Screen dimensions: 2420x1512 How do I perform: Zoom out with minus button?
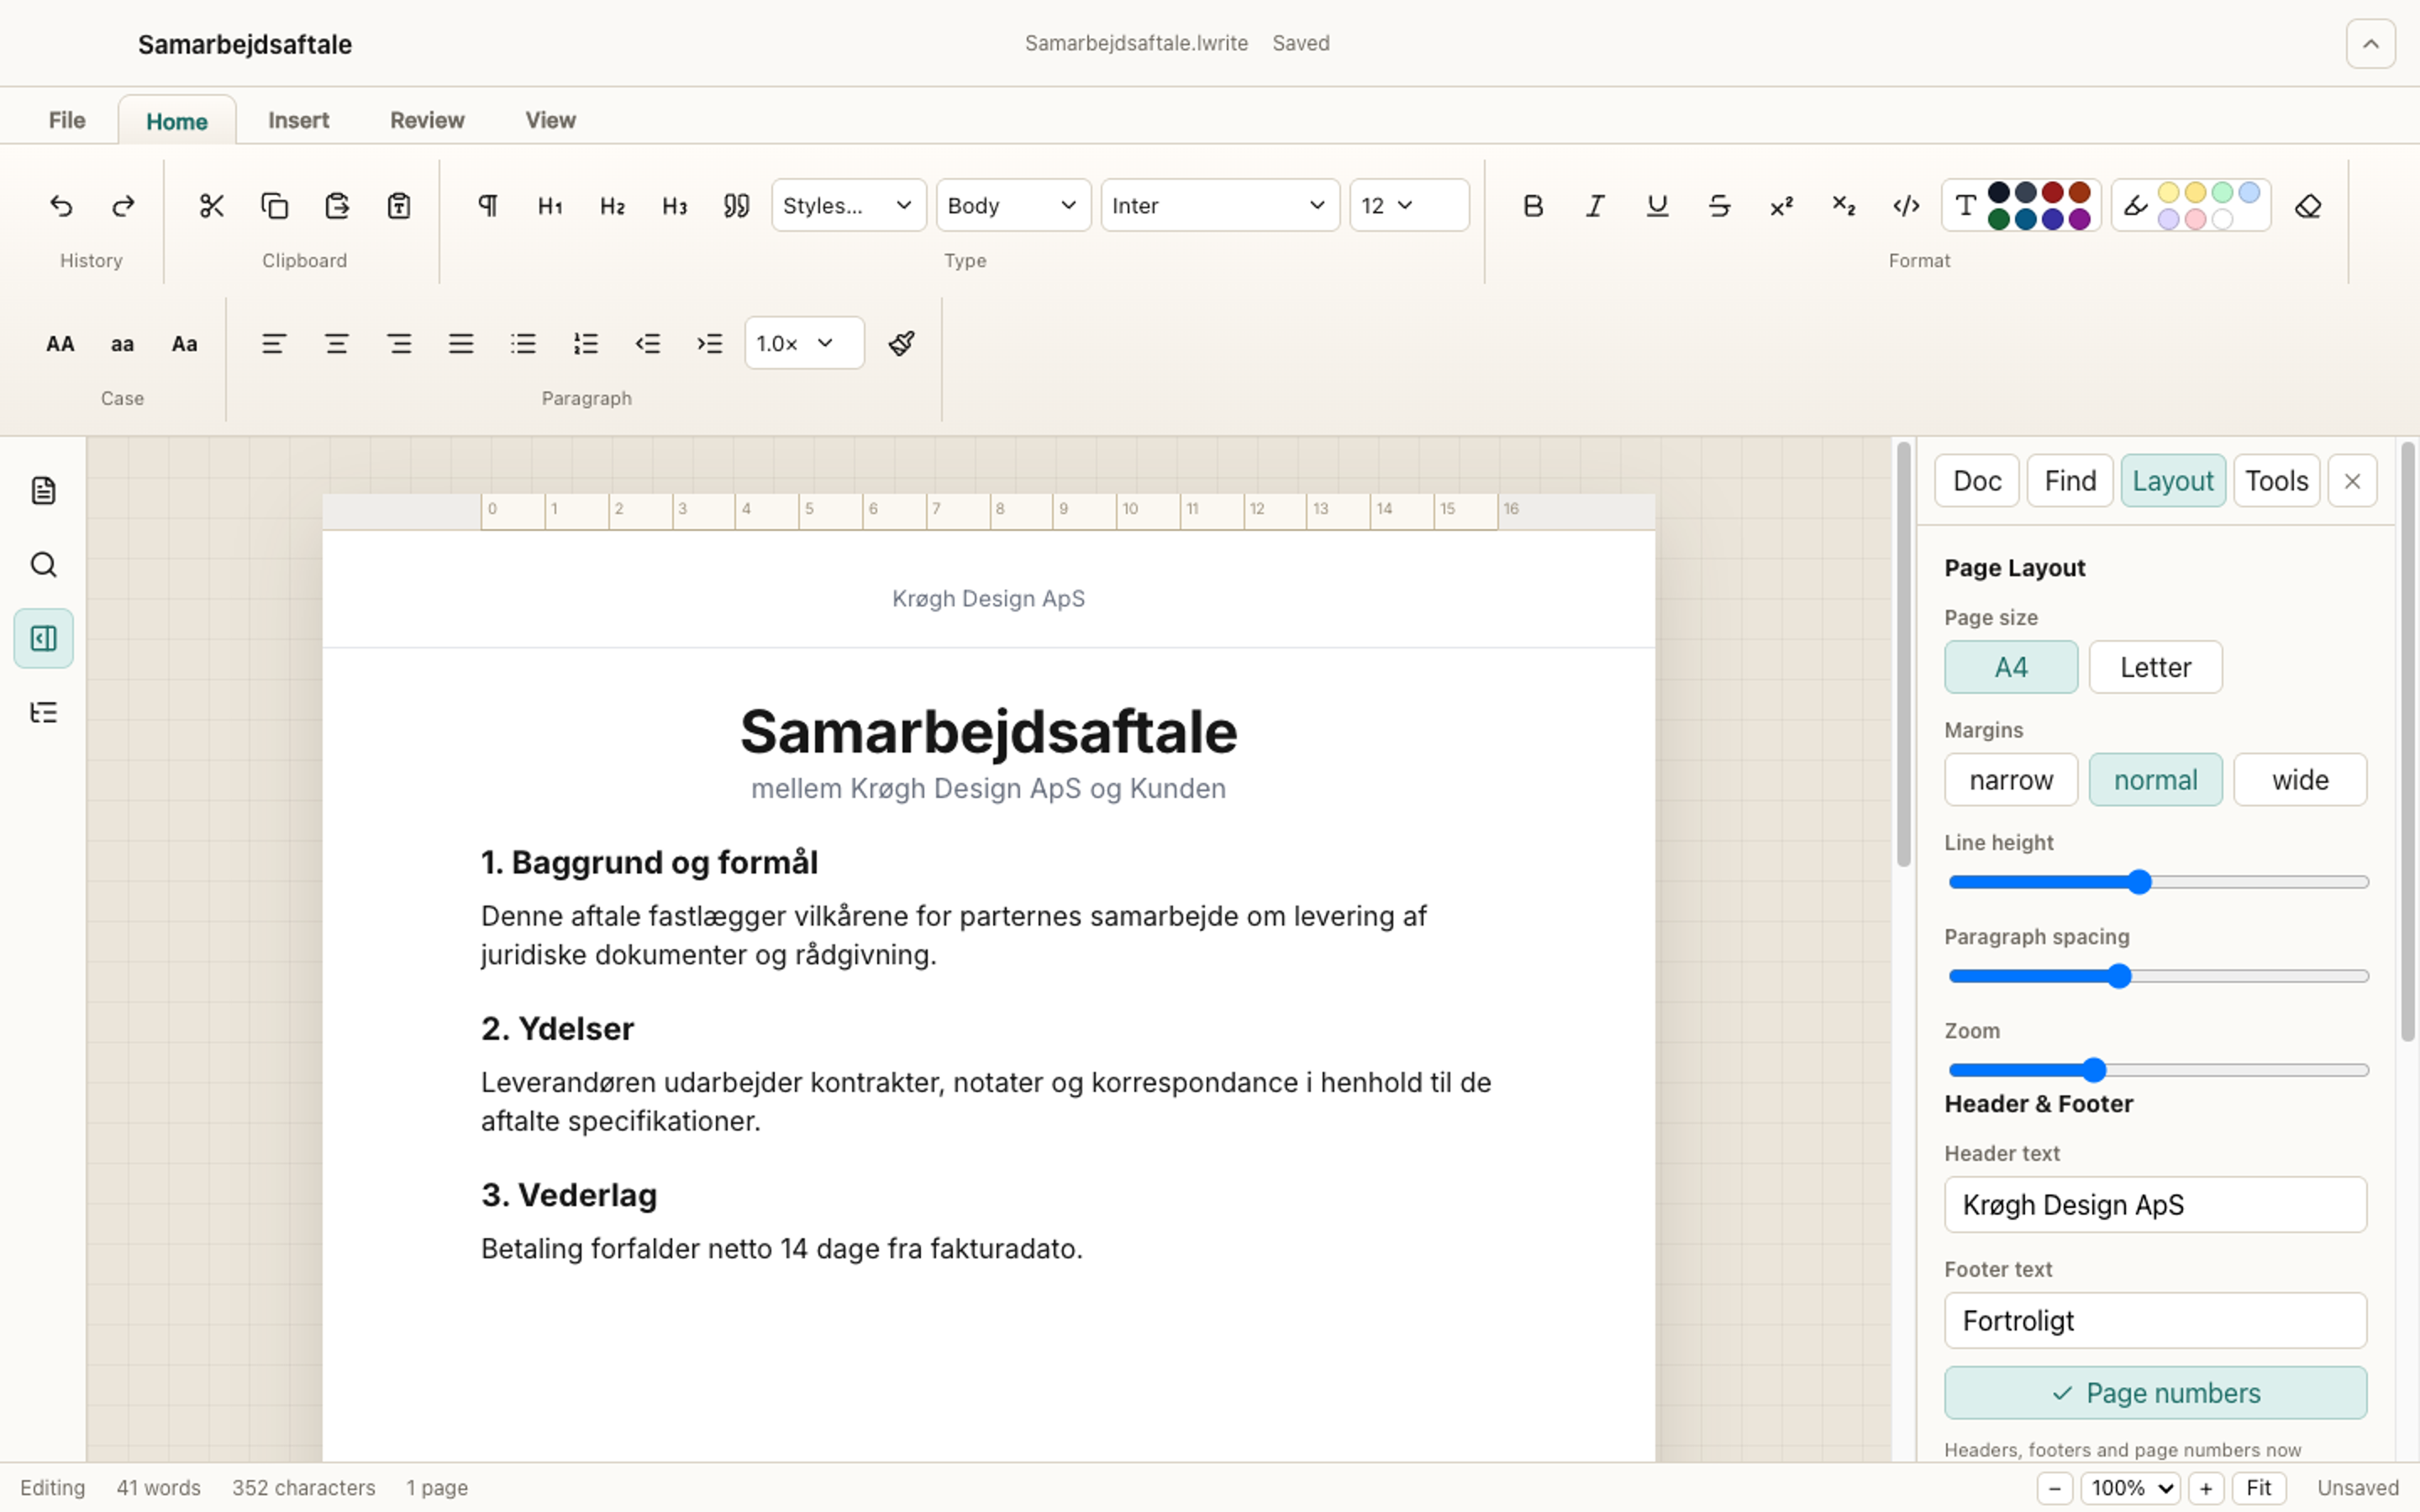(2054, 1488)
